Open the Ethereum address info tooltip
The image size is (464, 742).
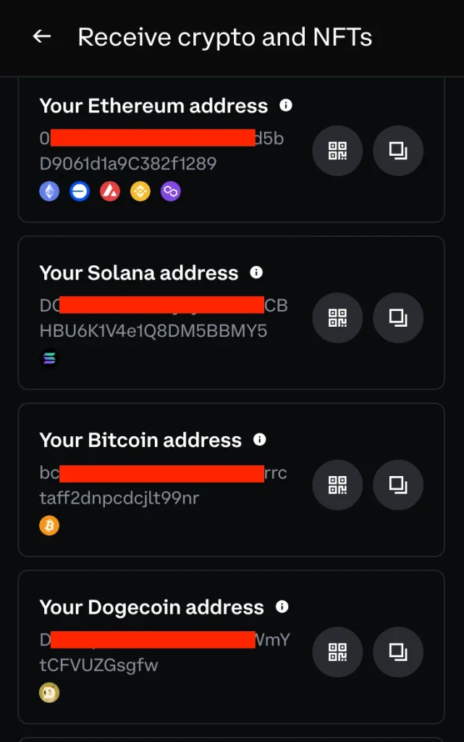285,105
